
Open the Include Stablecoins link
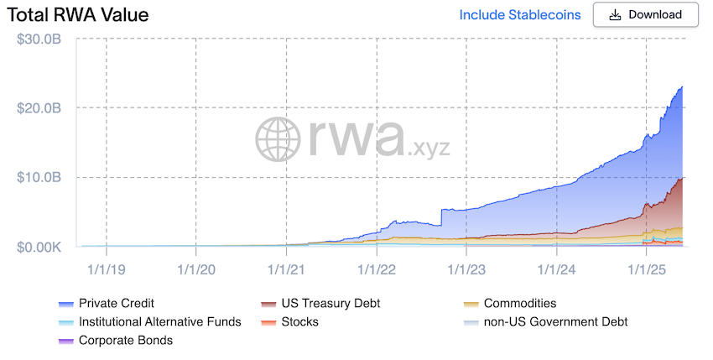[x=520, y=15]
